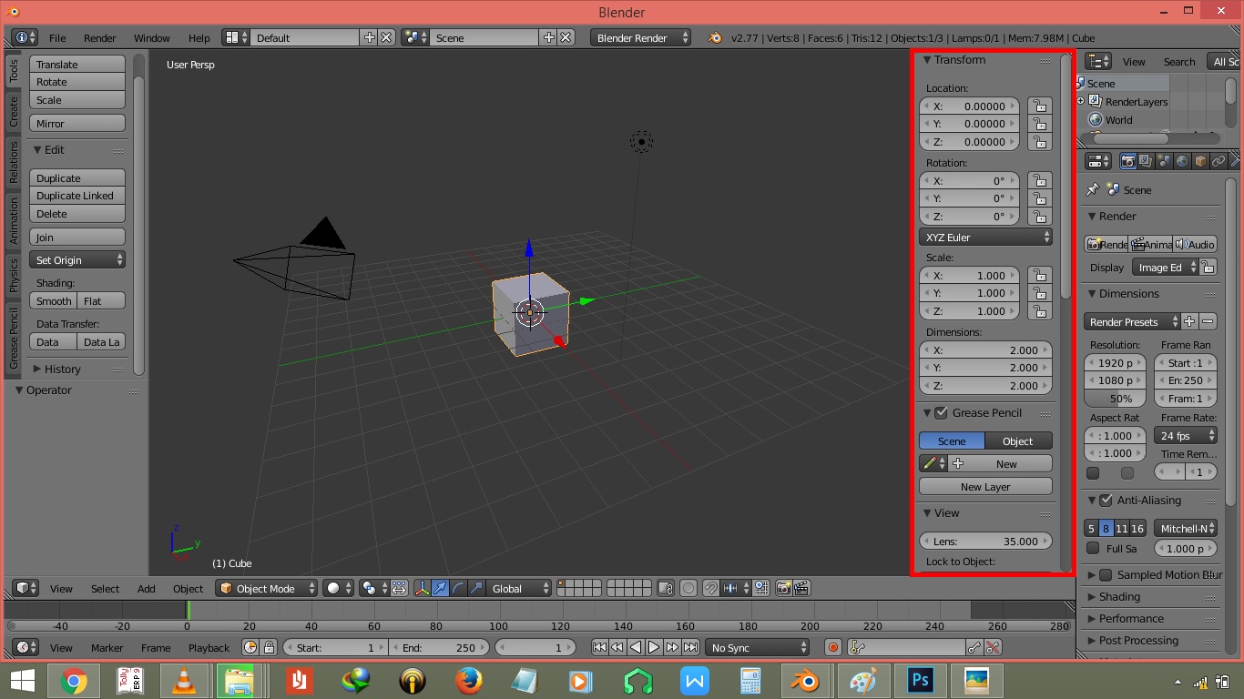Click the 50% resolution percentage slider

1116,398
